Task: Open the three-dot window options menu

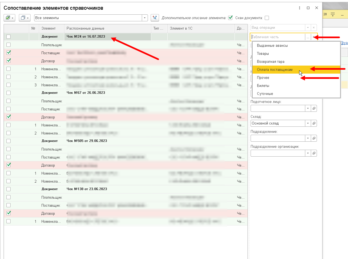Action: pyautogui.click(x=300, y=8)
